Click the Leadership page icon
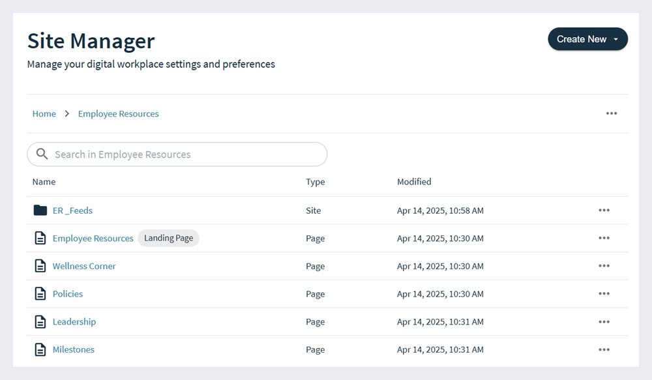 [x=40, y=322]
